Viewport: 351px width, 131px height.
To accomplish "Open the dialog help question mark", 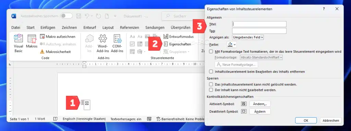I will (x=324, y=9).
